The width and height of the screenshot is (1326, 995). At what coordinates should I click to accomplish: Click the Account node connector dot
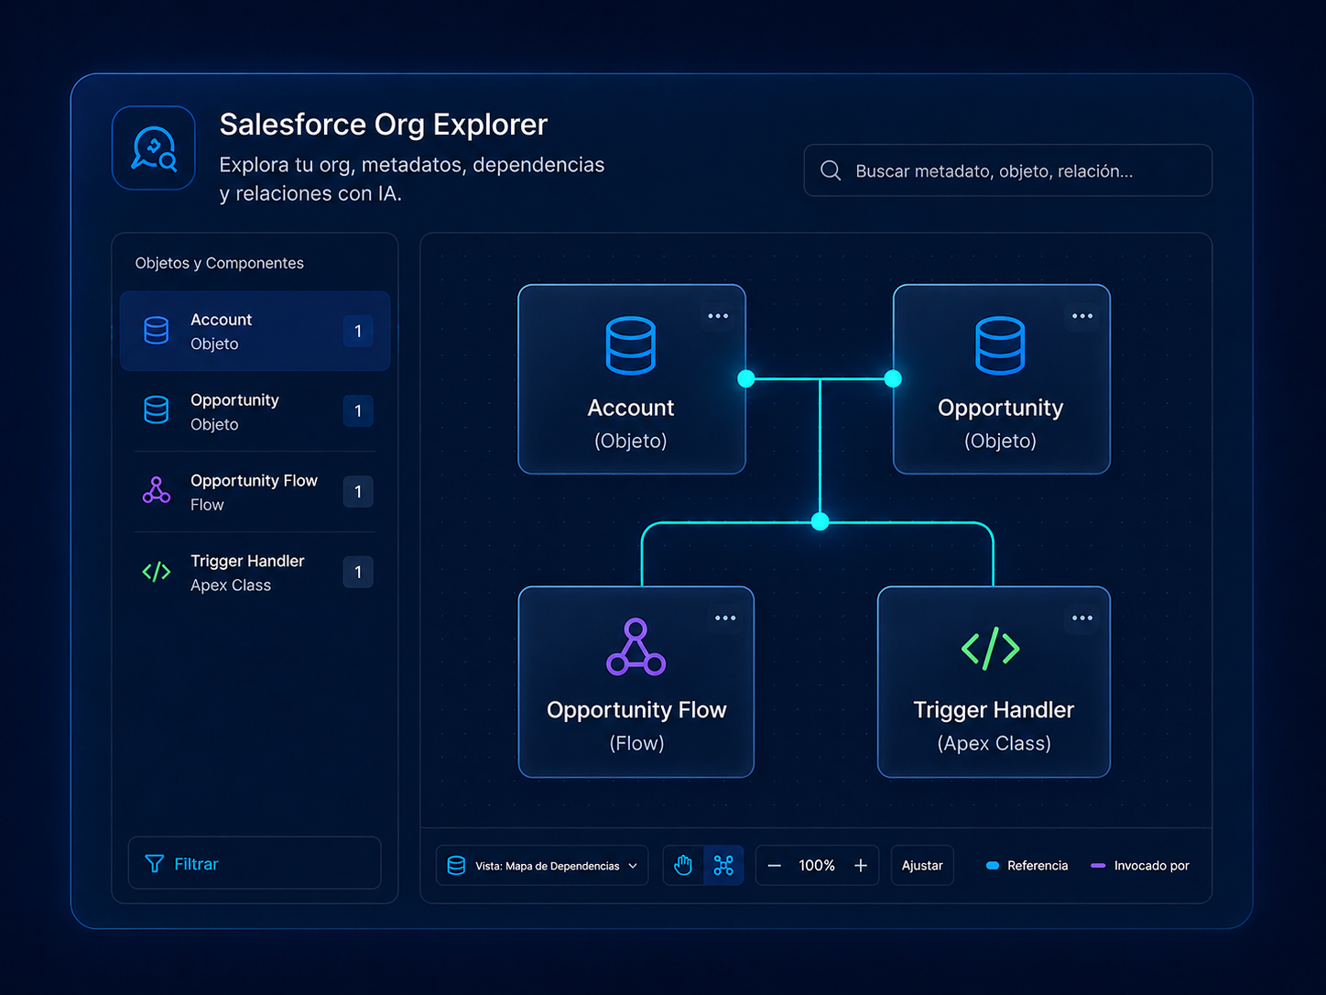point(746,378)
